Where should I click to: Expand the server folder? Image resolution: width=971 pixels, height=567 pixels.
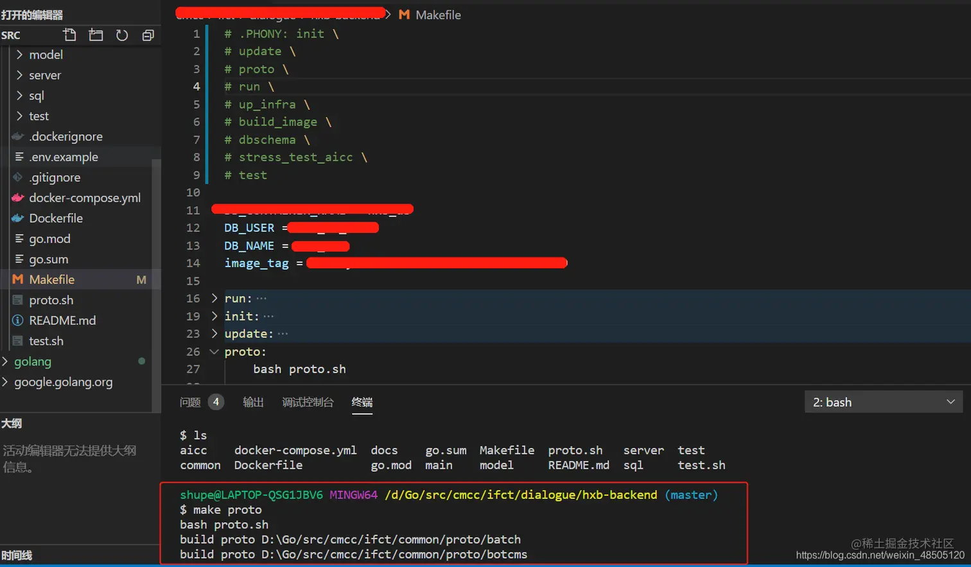coord(19,75)
